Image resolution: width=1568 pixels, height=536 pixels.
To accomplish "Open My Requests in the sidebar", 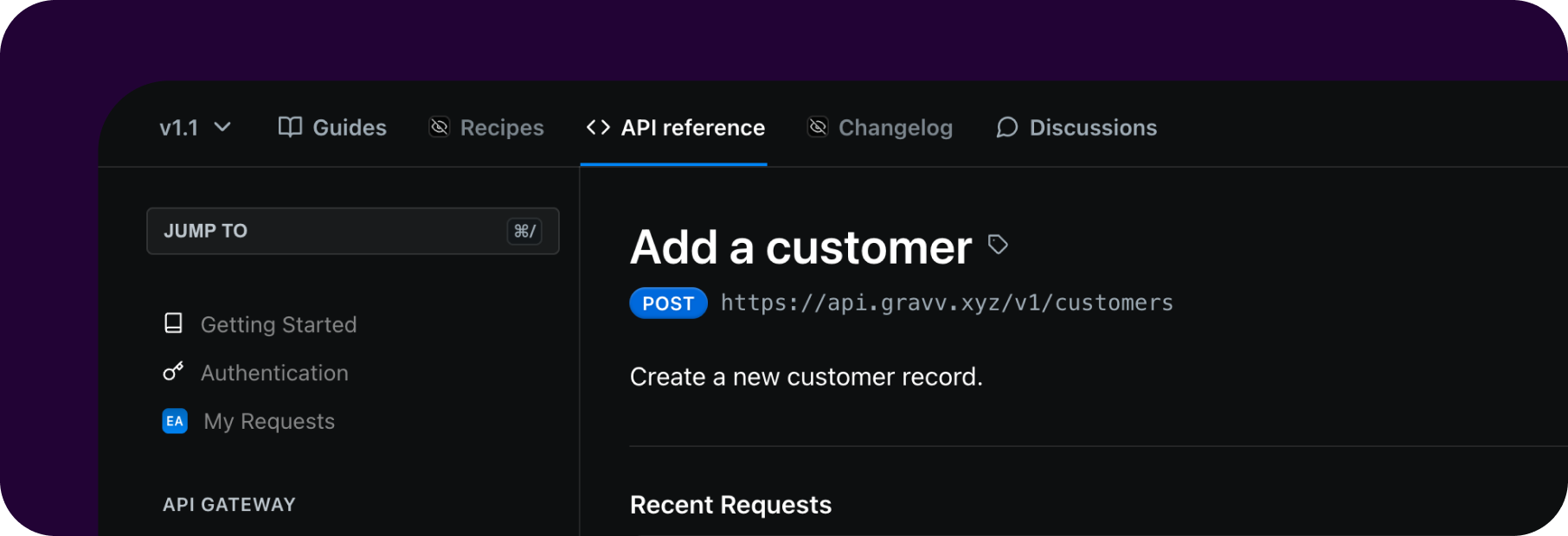I will click(248, 421).
